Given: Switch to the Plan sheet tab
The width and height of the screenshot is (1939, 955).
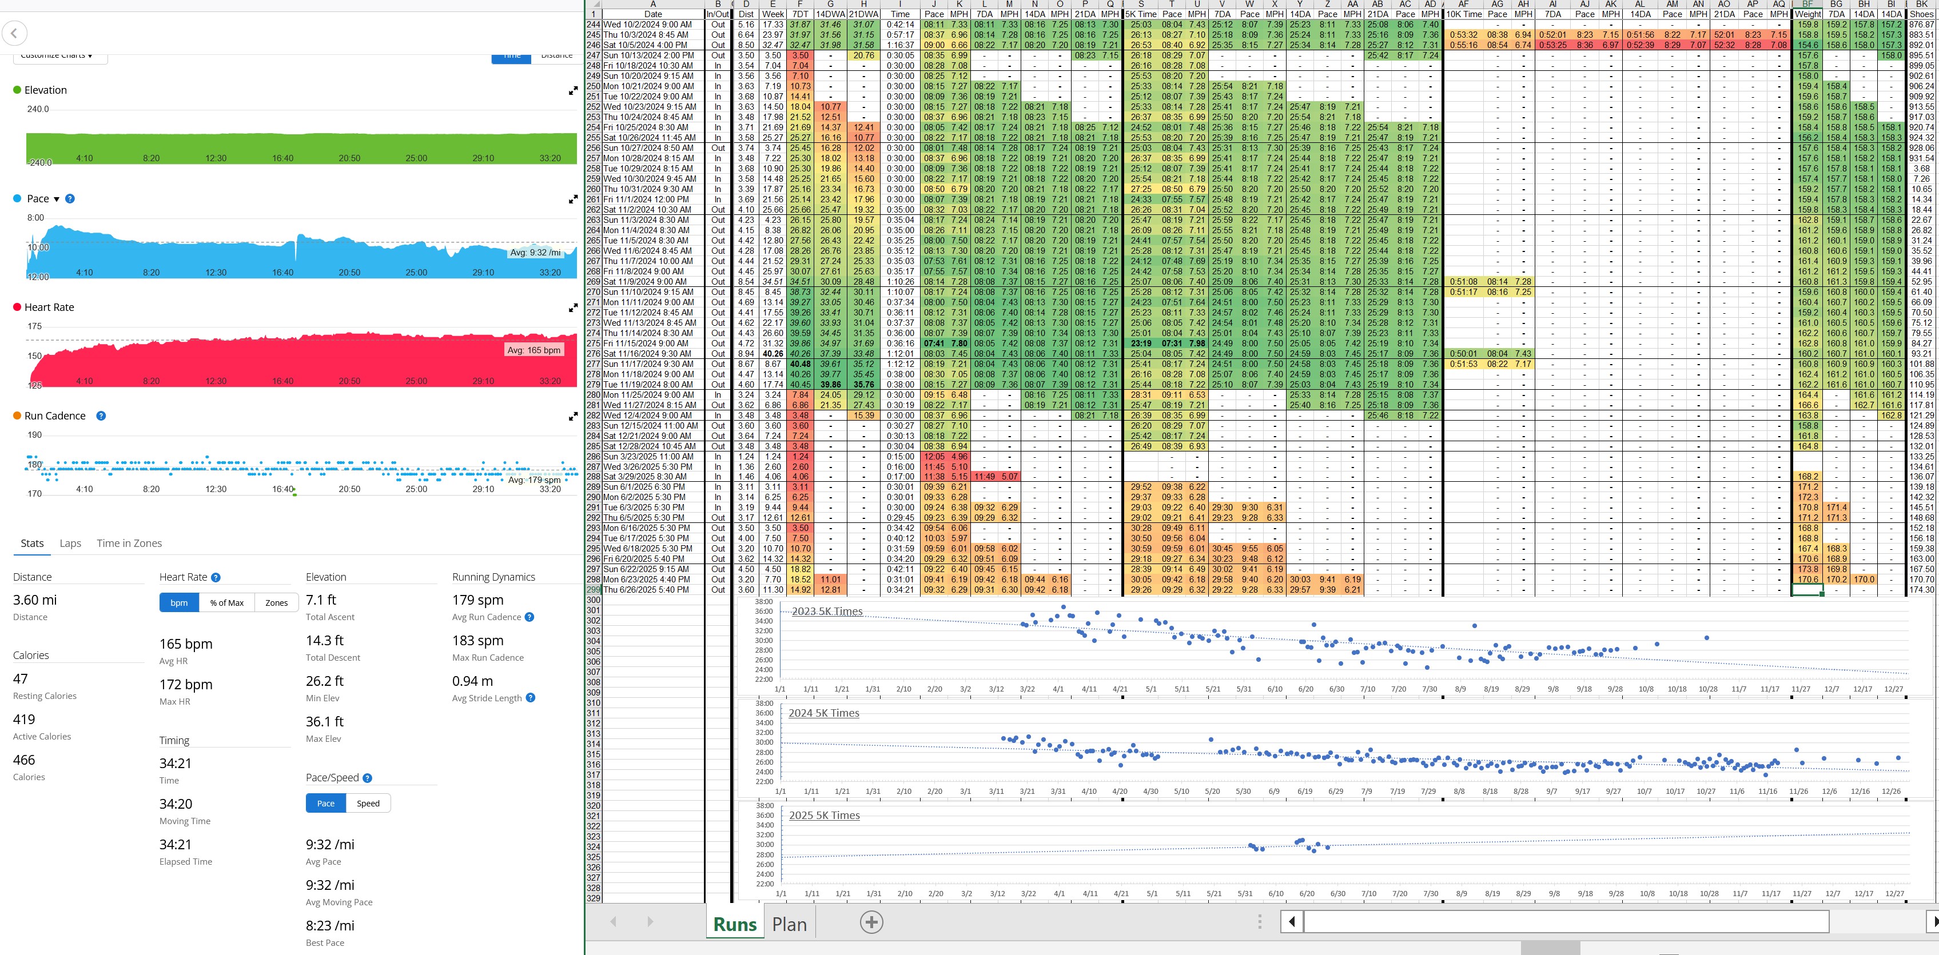Looking at the screenshot, I should [x=789, y=924].
